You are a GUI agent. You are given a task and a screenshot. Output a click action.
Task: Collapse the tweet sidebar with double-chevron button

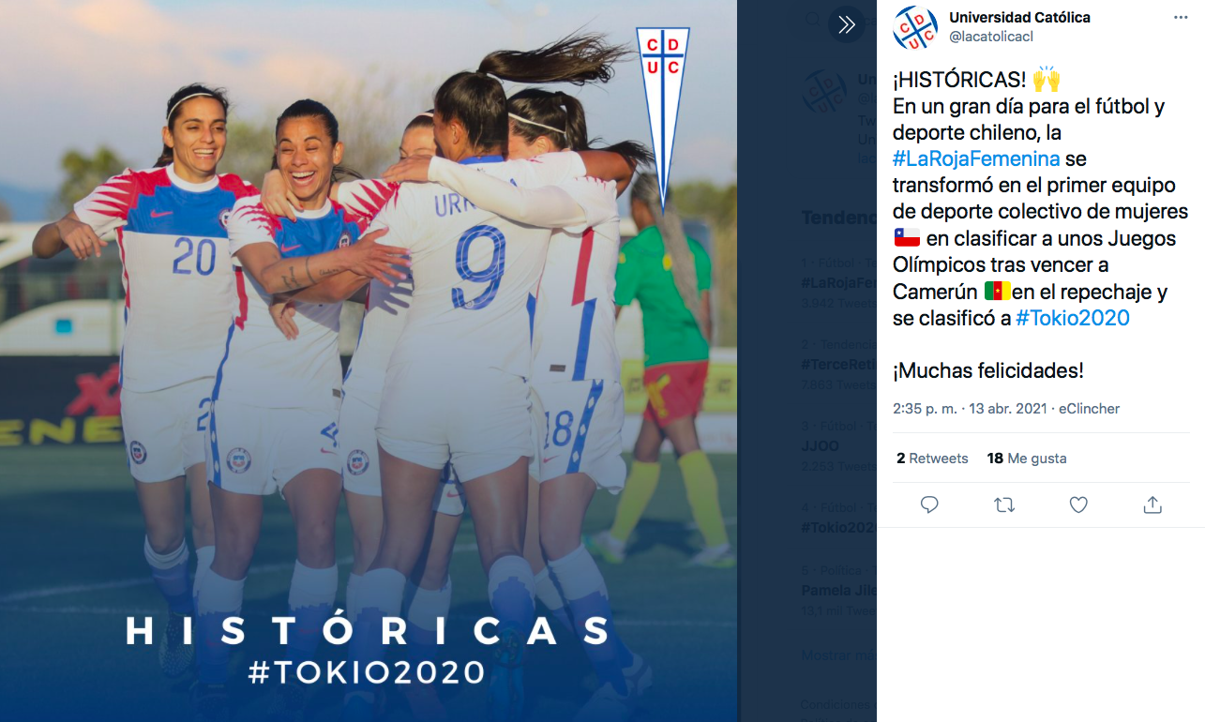tap(847, 24)
